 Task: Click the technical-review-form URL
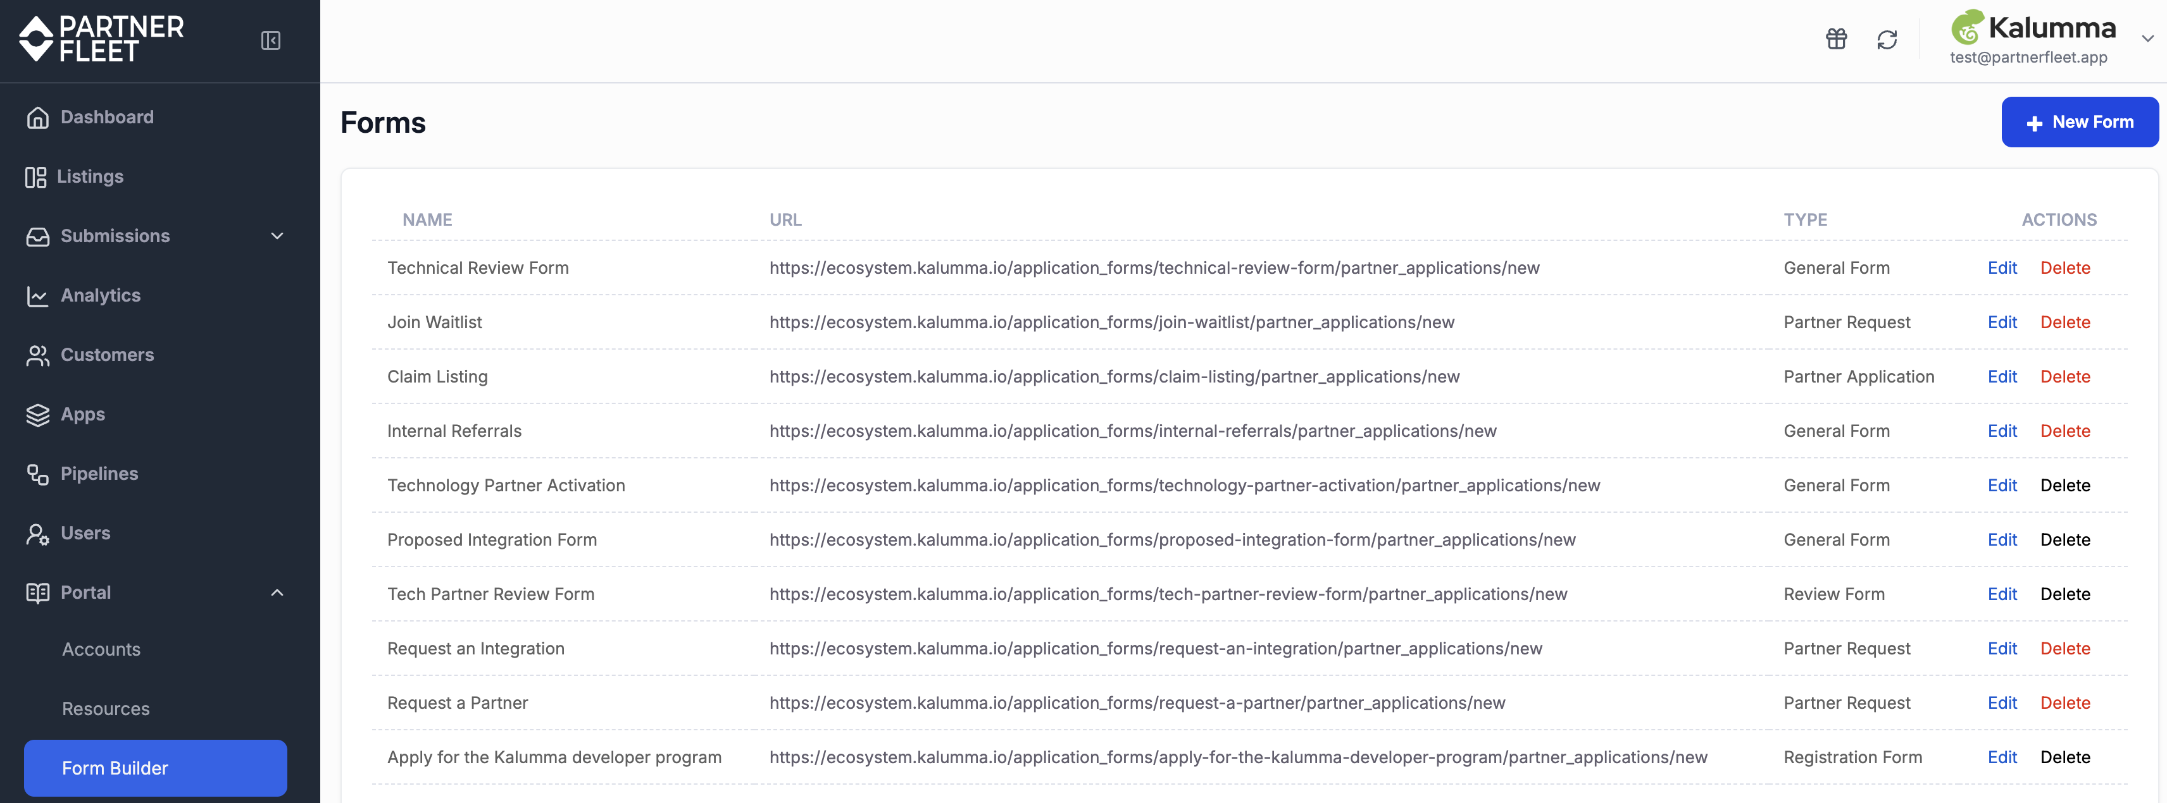click(1154, 267)
